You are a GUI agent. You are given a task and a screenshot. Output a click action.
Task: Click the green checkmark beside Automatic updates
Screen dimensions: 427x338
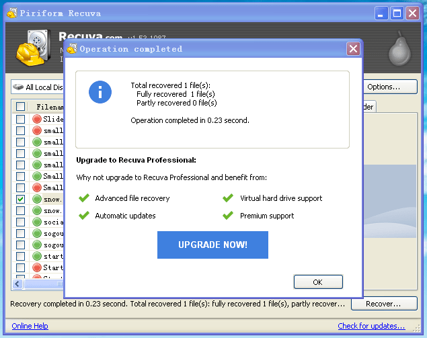point(84,216)
